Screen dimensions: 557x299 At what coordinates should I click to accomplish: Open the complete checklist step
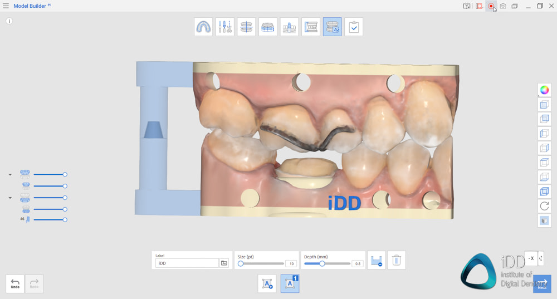coord(354,27)
